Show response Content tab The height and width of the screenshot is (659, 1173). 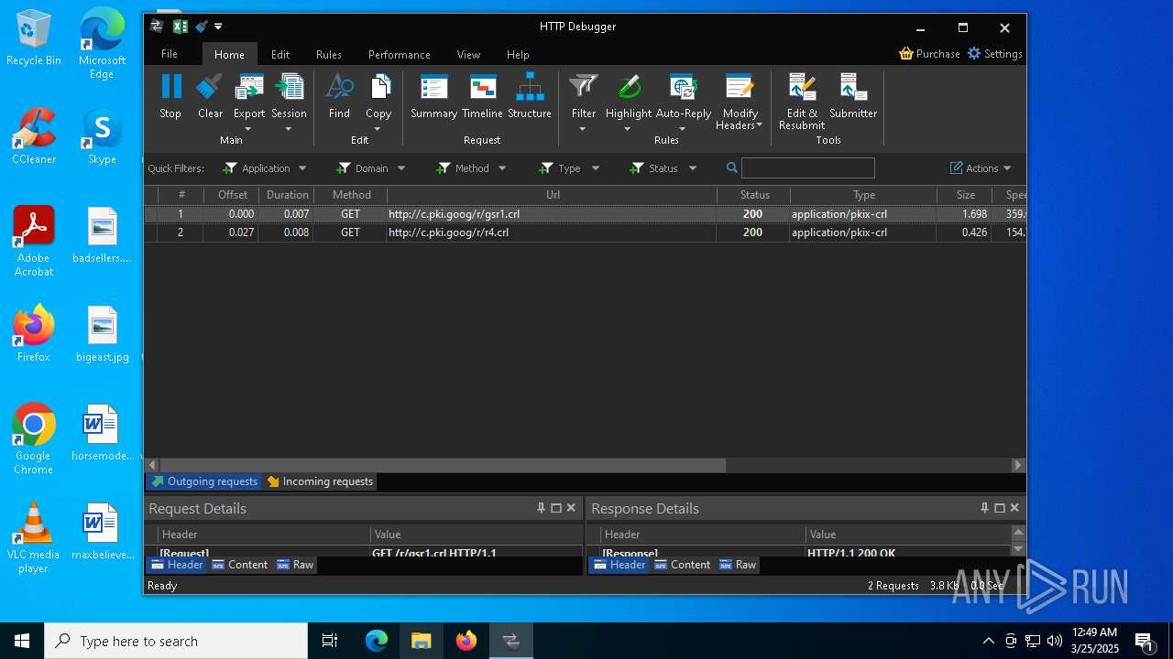tap(683, 565)
